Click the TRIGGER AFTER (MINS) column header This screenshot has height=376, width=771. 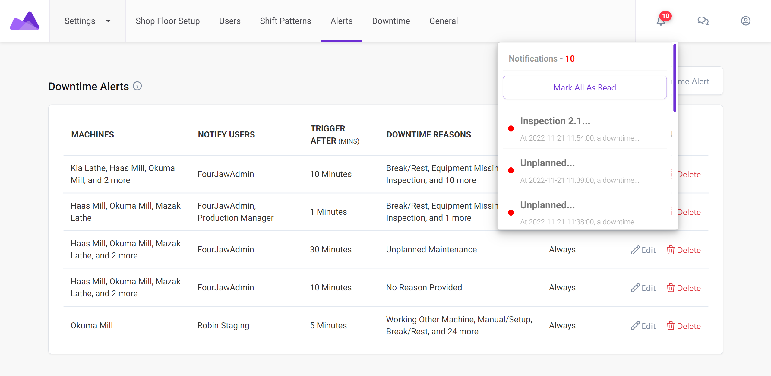(x=335, y=135)
